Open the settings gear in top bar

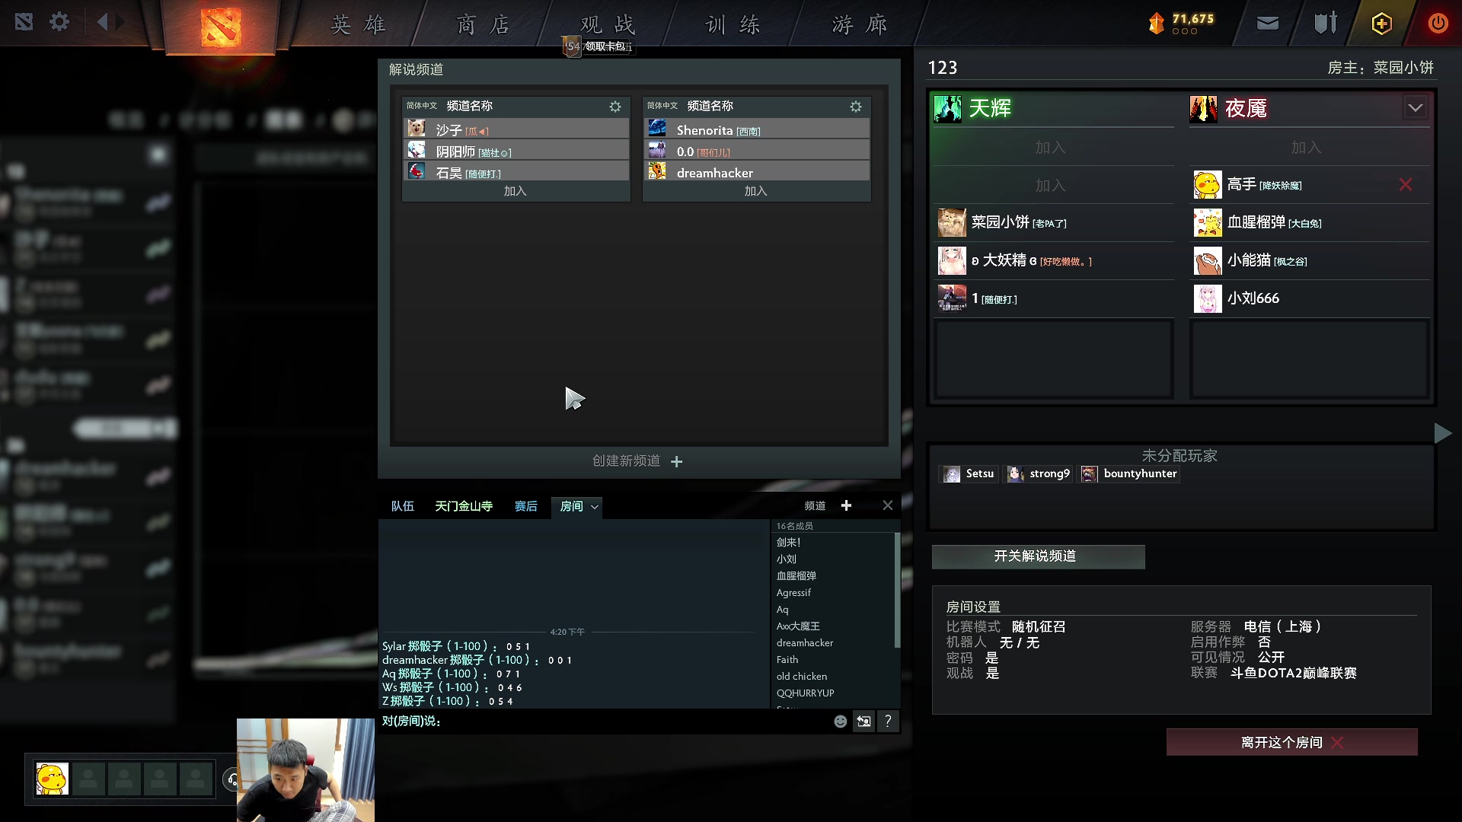click(x=59, y=22)
